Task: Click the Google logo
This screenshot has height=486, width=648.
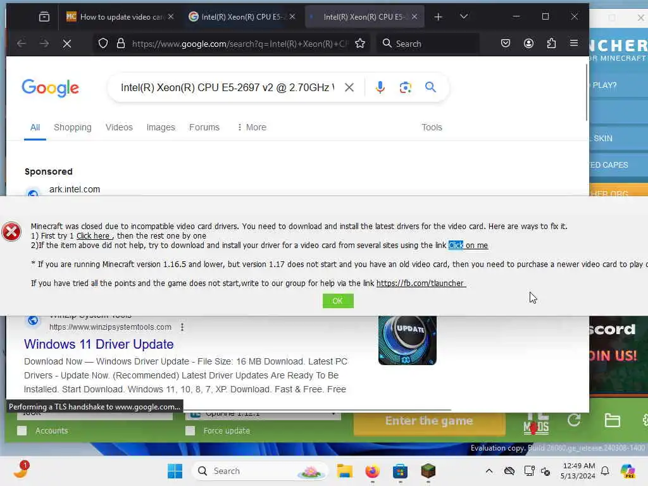Action: tap(50, 87)
